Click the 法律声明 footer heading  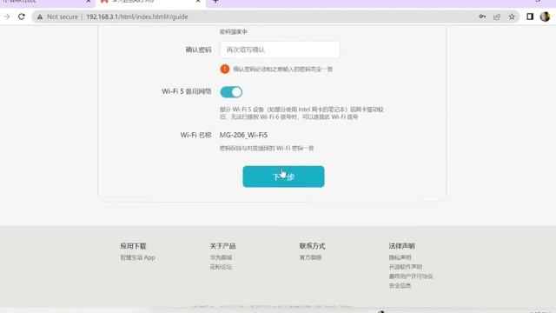401,246
